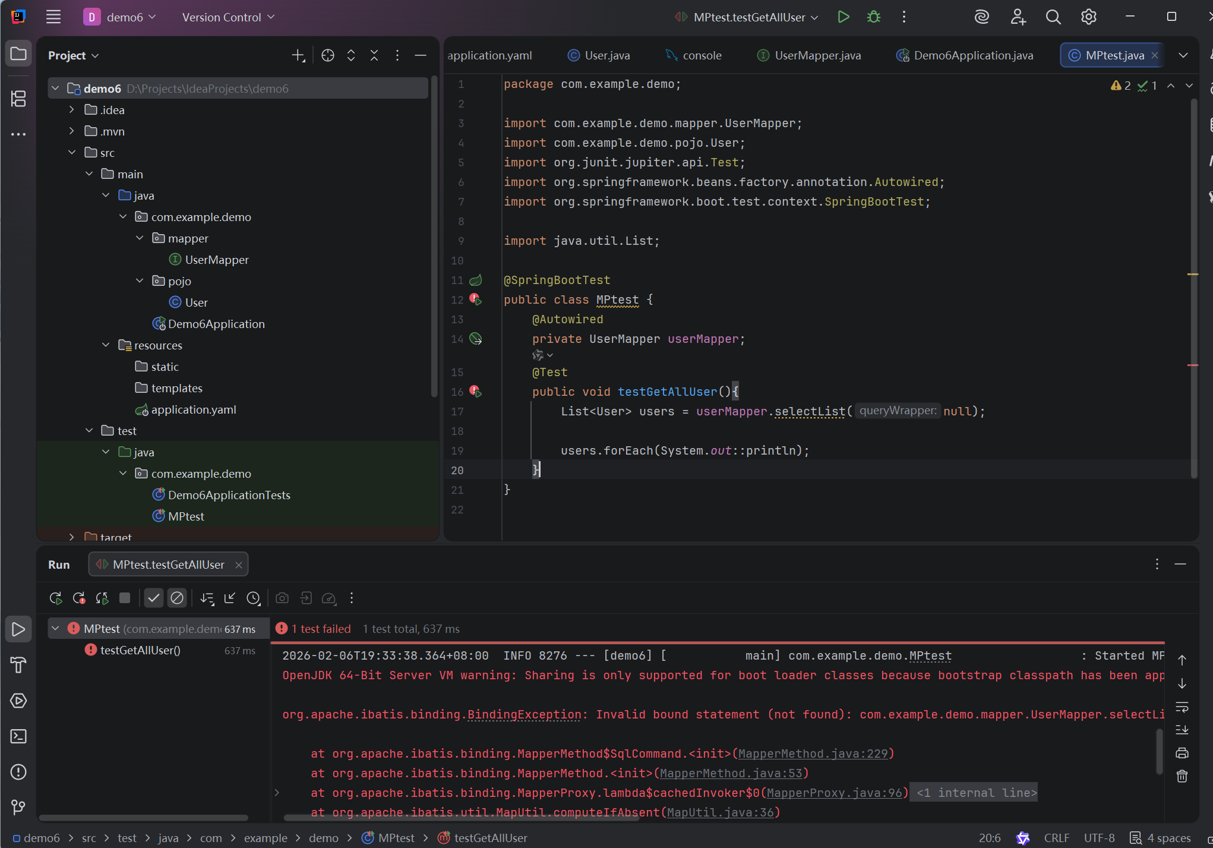Click the Debug bug icon
The height and width of the screenshot is (848, 1213).
click(873, 17)
